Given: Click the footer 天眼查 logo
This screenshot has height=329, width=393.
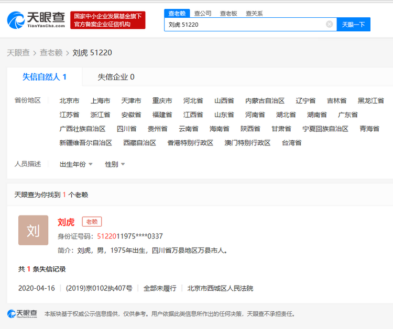Looking at the screenshot, I should [x=23, y=314].
